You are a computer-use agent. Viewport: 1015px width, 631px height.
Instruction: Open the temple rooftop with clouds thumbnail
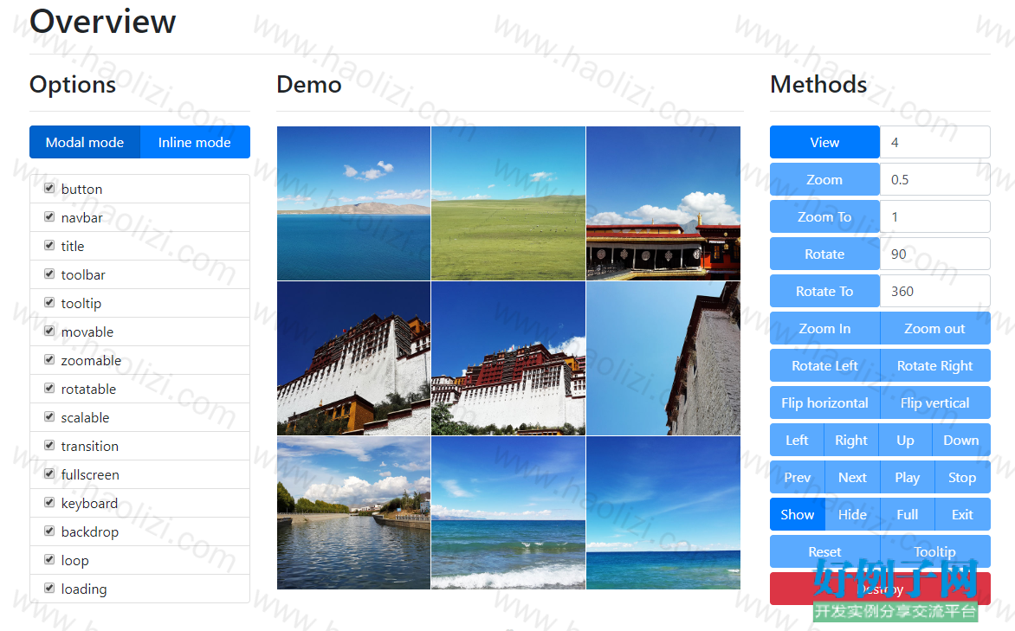663,203
